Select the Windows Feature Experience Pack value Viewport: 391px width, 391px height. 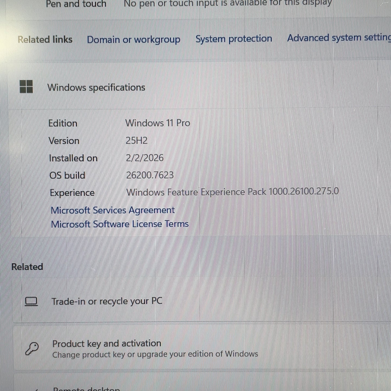[233, 192]
